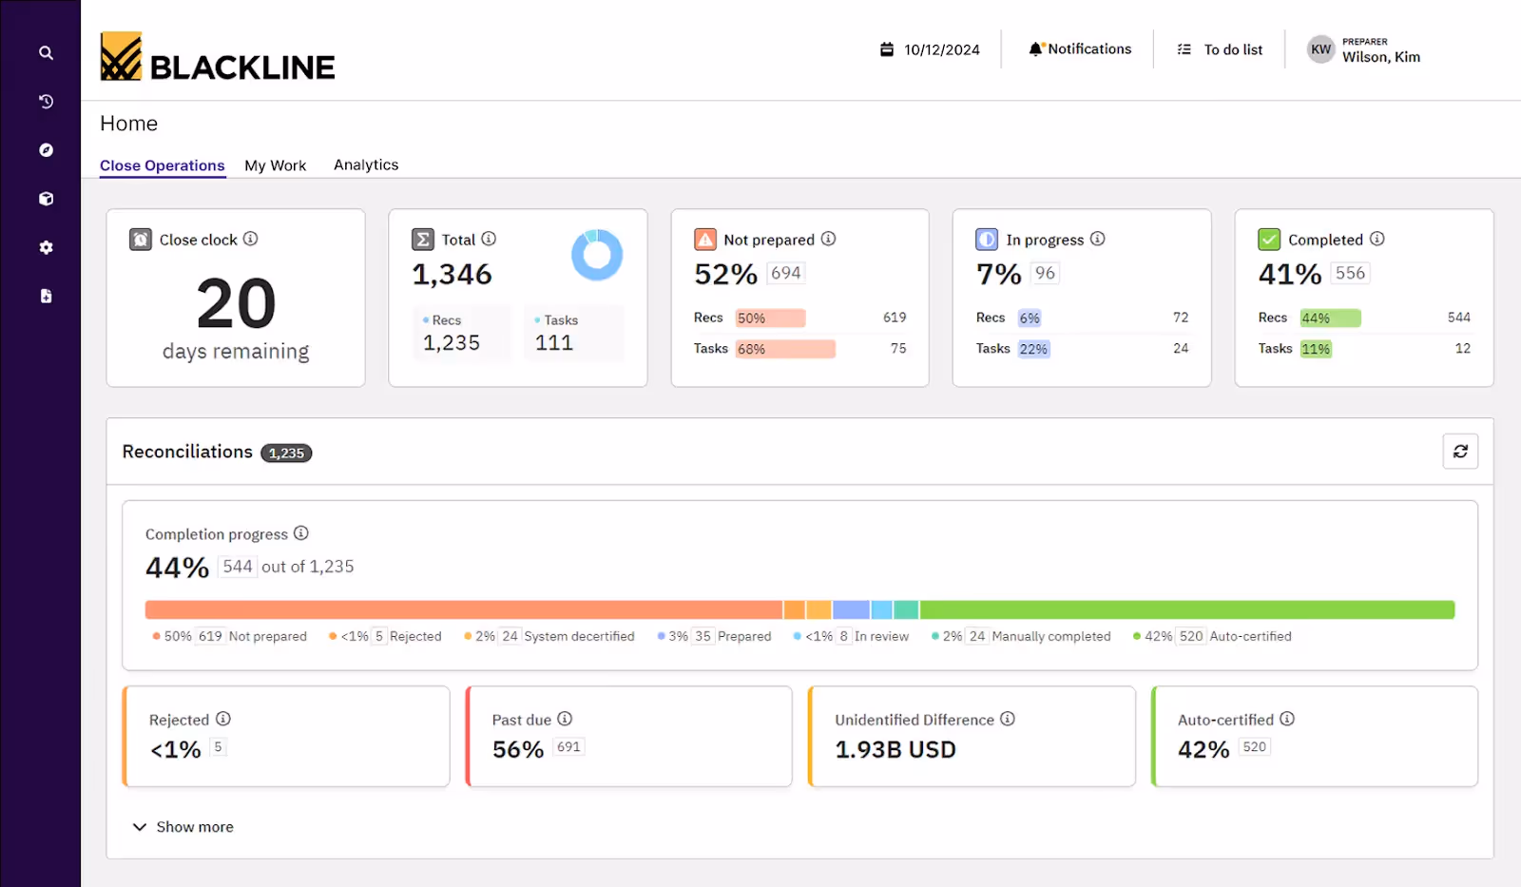
Task: Open the Analytics tab
Action: (365, 164)
